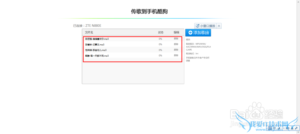Open IME settings via the wrench icon
The image size is (300, 134).
296,128
